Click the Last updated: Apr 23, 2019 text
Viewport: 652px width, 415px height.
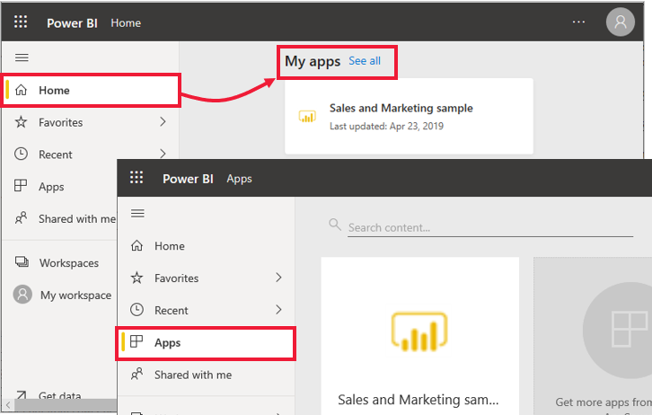coord(386,126)
